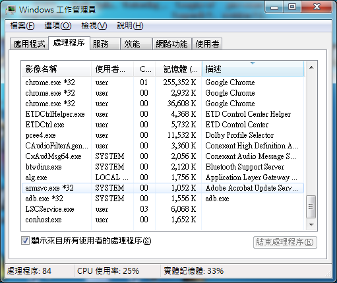
Task: Open the 選項(O) menu
Action: pyautogui.click(x=58, y=26)
